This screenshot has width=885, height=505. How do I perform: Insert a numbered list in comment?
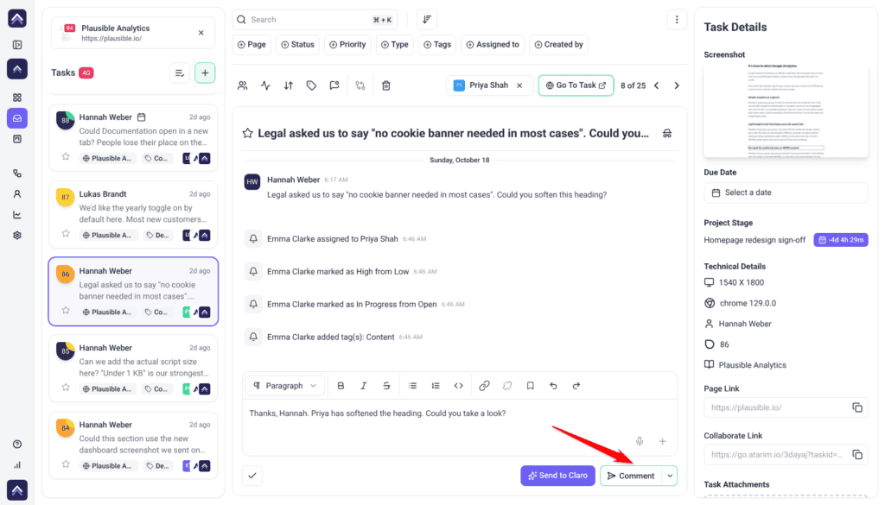(436, 386)
